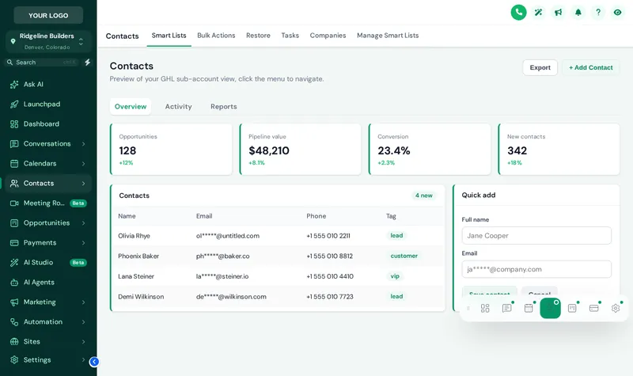The width and height of the screenshot is (633, 376).
Task: Click settings gear in floating dock
Action: click(616, 308)
